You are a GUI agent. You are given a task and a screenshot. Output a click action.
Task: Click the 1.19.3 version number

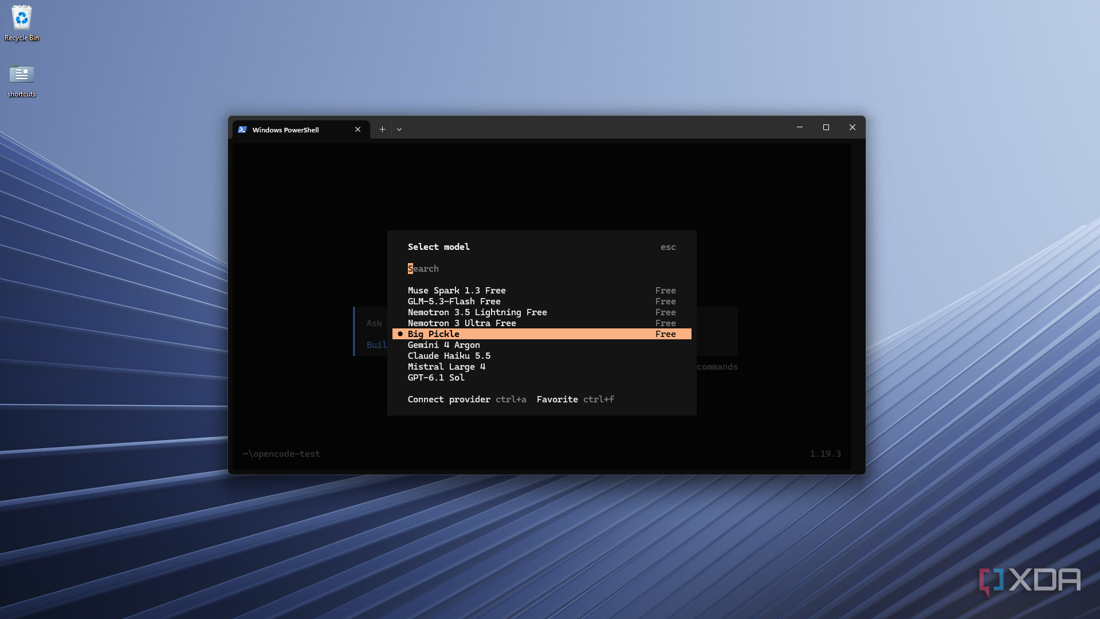[x=825, y=454]
